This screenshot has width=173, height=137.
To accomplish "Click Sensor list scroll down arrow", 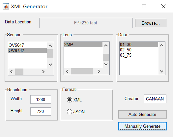I will (50, 65).
